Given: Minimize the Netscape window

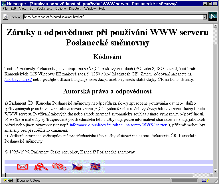Looking at the screenshot, I should click(205, 4).
